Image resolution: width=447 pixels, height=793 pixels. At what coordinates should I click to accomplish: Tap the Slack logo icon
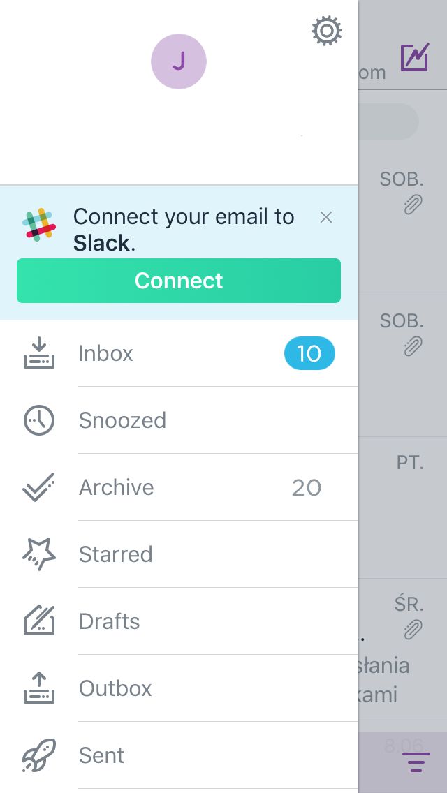(x=39, y=225)
